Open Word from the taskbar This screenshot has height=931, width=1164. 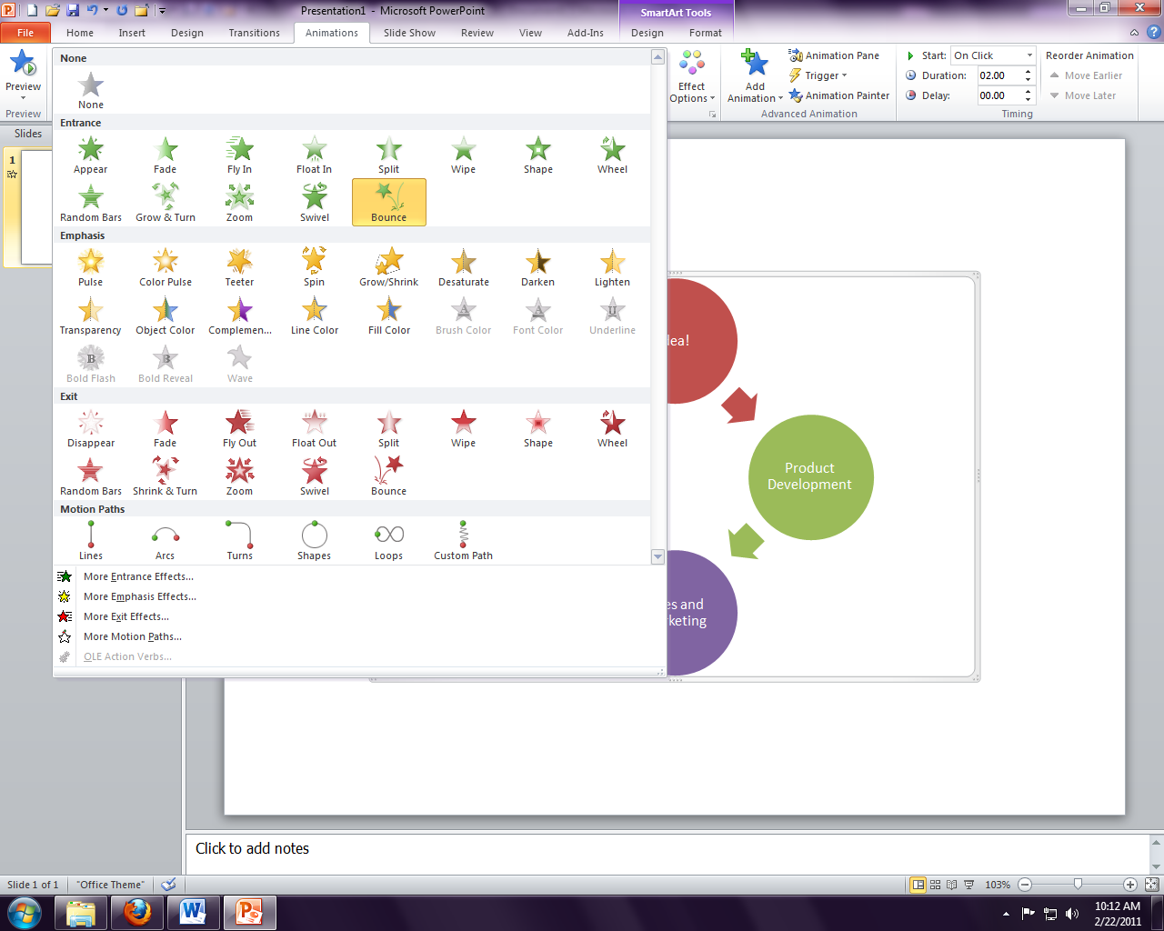click(193, 912)
